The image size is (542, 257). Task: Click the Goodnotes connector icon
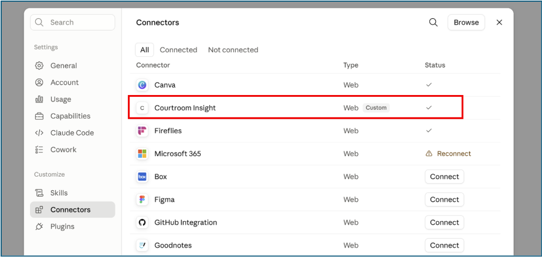pos(142,245)
